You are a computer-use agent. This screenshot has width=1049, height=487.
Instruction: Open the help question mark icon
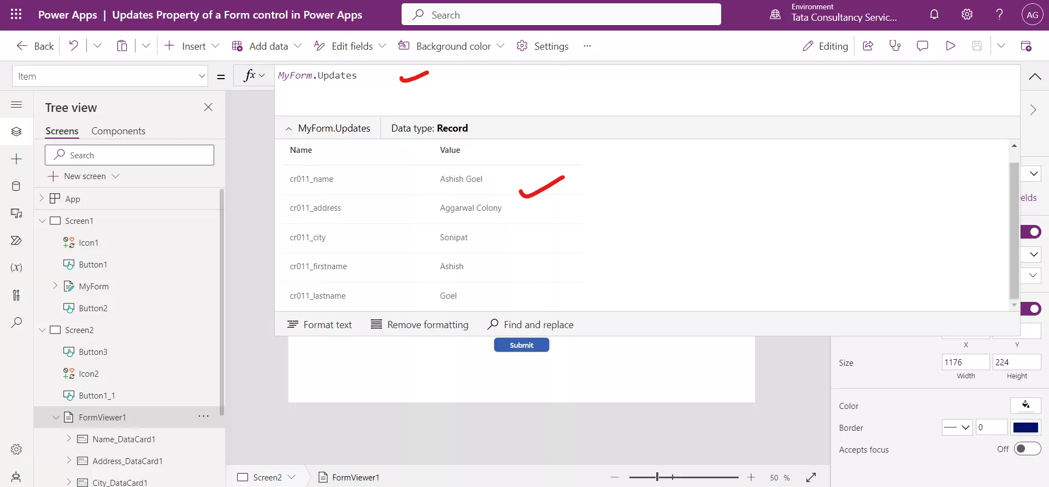[999, 15]
